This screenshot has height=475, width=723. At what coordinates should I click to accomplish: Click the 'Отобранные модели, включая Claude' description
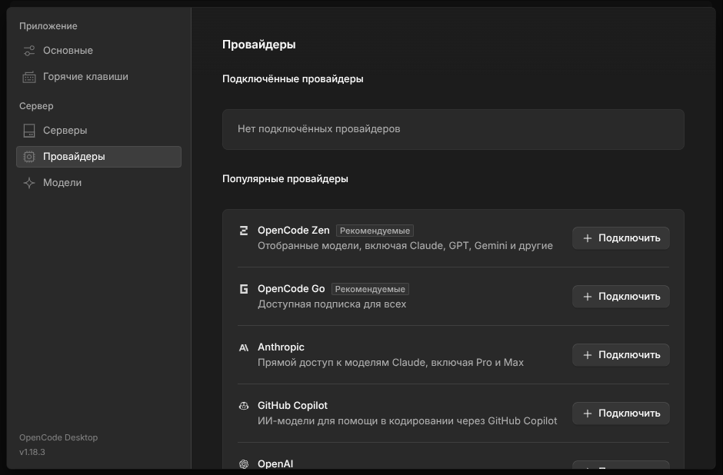point(405,246)
